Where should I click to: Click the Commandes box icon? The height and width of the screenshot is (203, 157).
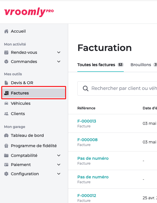tap(6, 62)
